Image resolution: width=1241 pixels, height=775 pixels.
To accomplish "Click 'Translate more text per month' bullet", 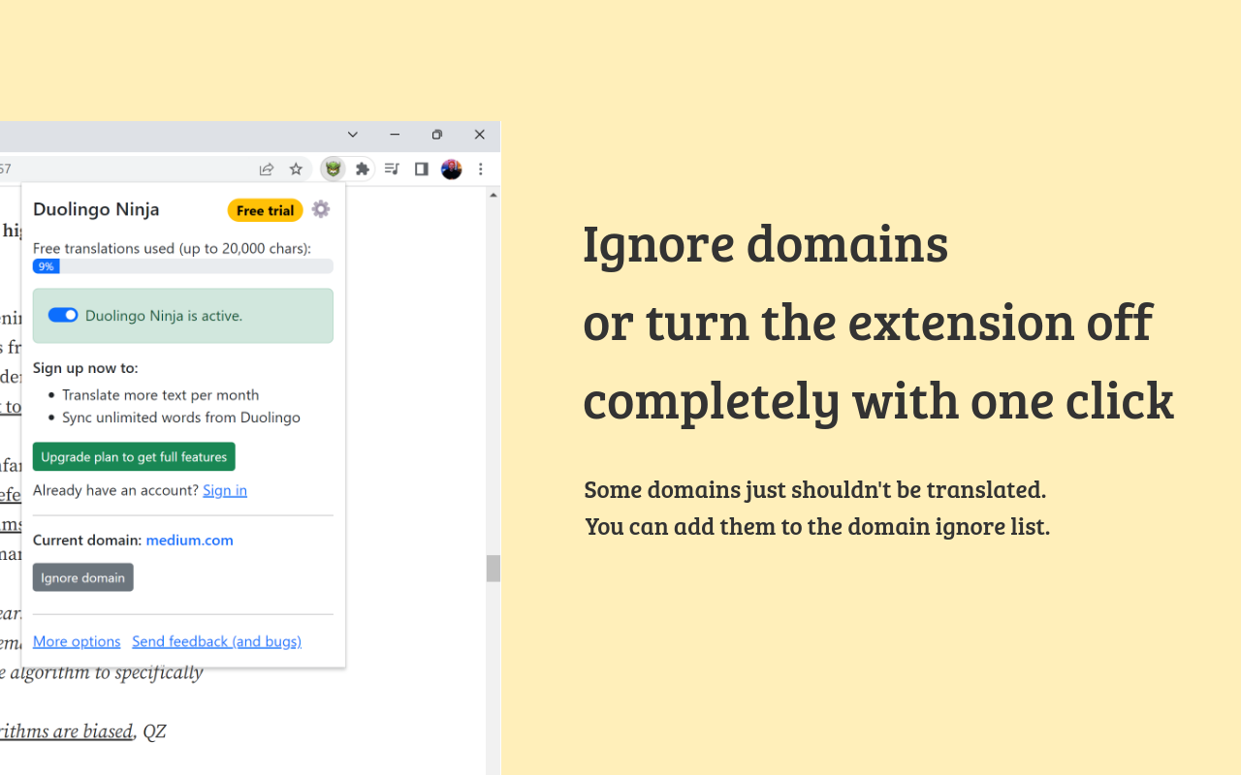I will pyautogui.click(x=160, y=394).
